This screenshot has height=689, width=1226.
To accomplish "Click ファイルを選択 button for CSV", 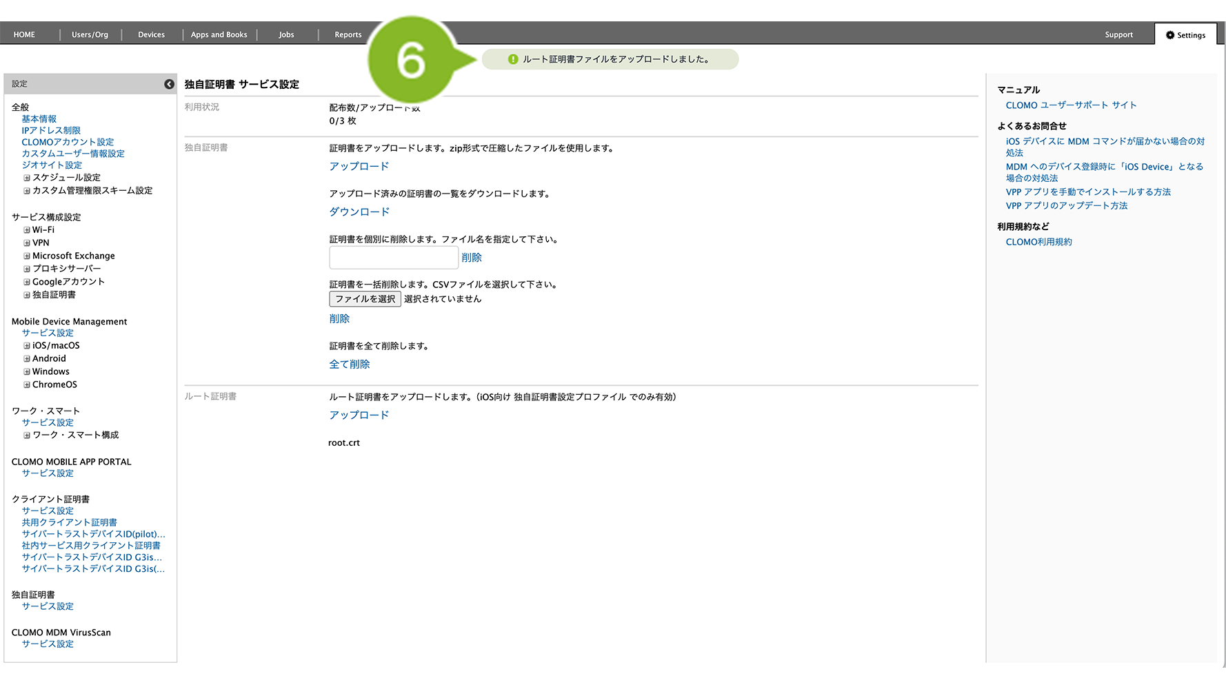I will (365, 299).
